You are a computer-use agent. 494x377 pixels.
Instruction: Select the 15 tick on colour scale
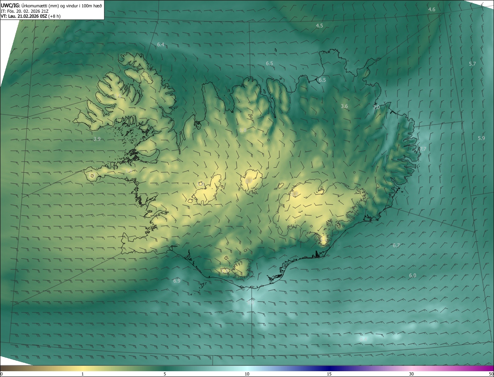coord(329,374)
